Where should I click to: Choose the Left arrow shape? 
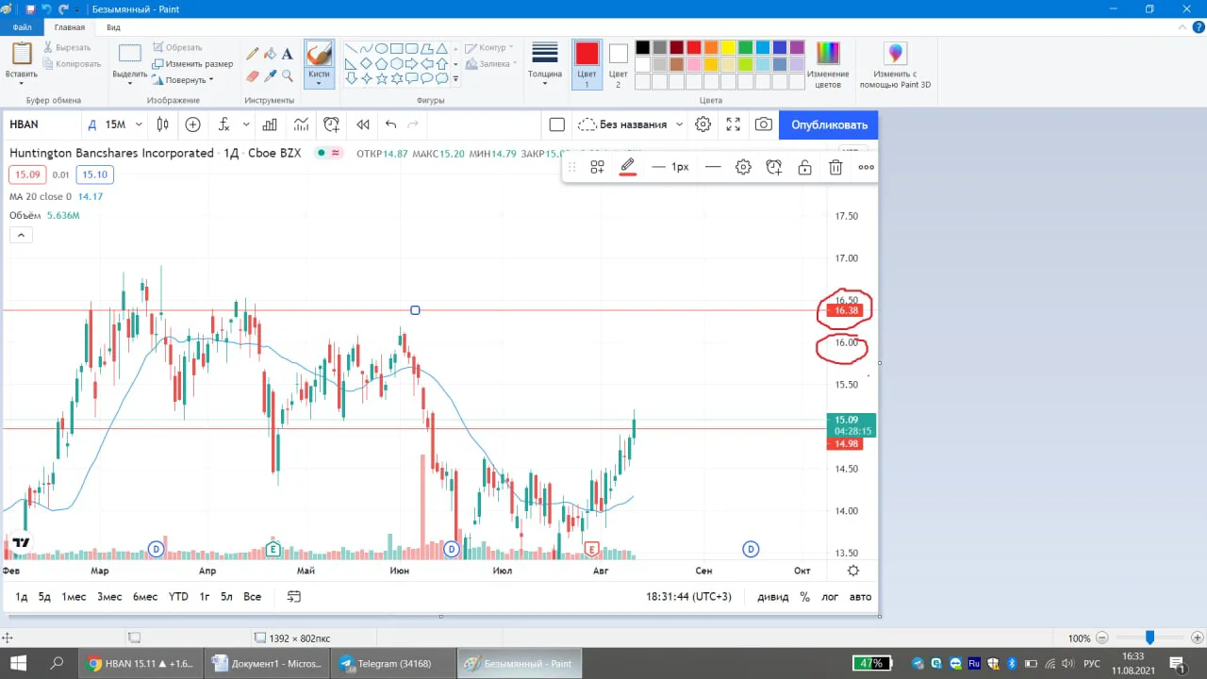pos(427,64)
